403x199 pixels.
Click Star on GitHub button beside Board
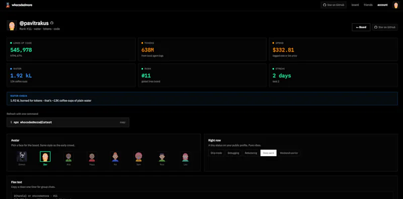click(385, 27)
